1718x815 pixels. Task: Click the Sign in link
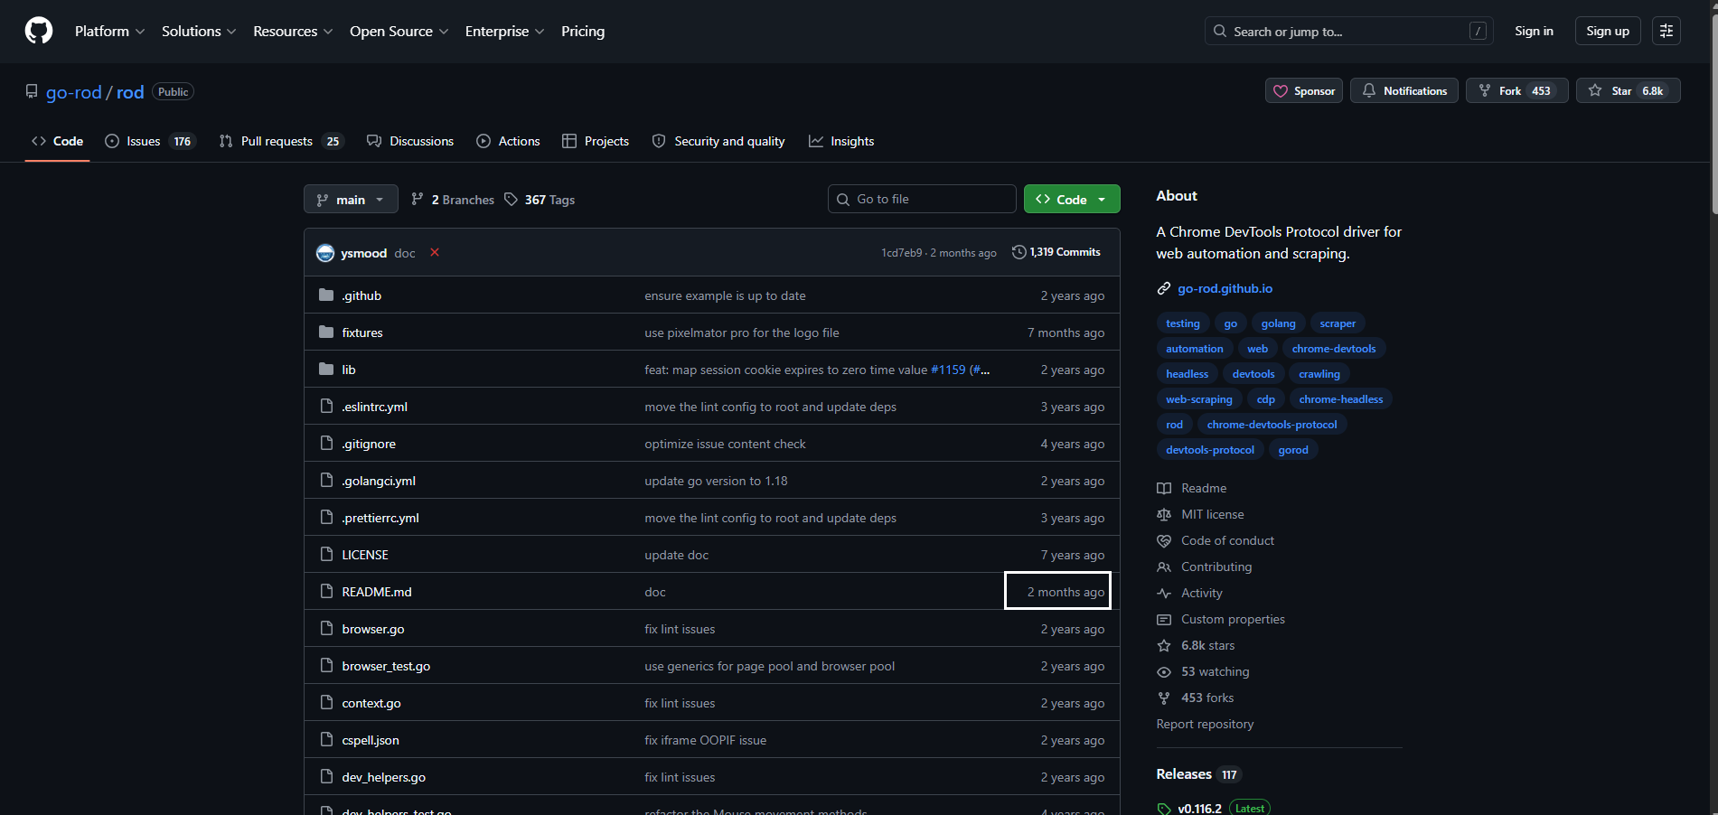(x=1534, y=31)
